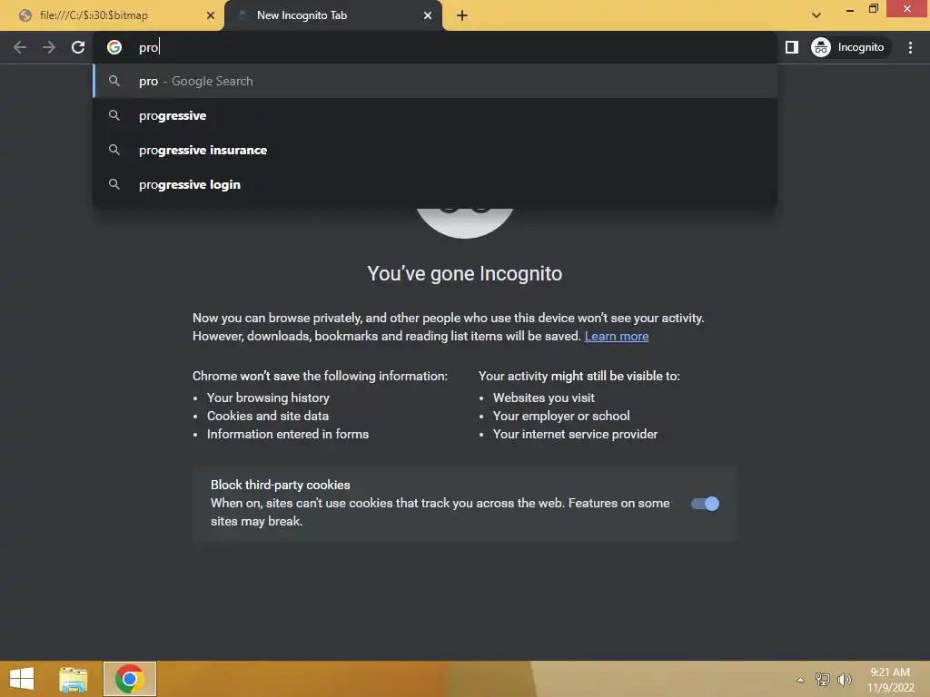Click the Chrome taskbar icon
Viewport: 930px width, 697px height.
point(129,679)
